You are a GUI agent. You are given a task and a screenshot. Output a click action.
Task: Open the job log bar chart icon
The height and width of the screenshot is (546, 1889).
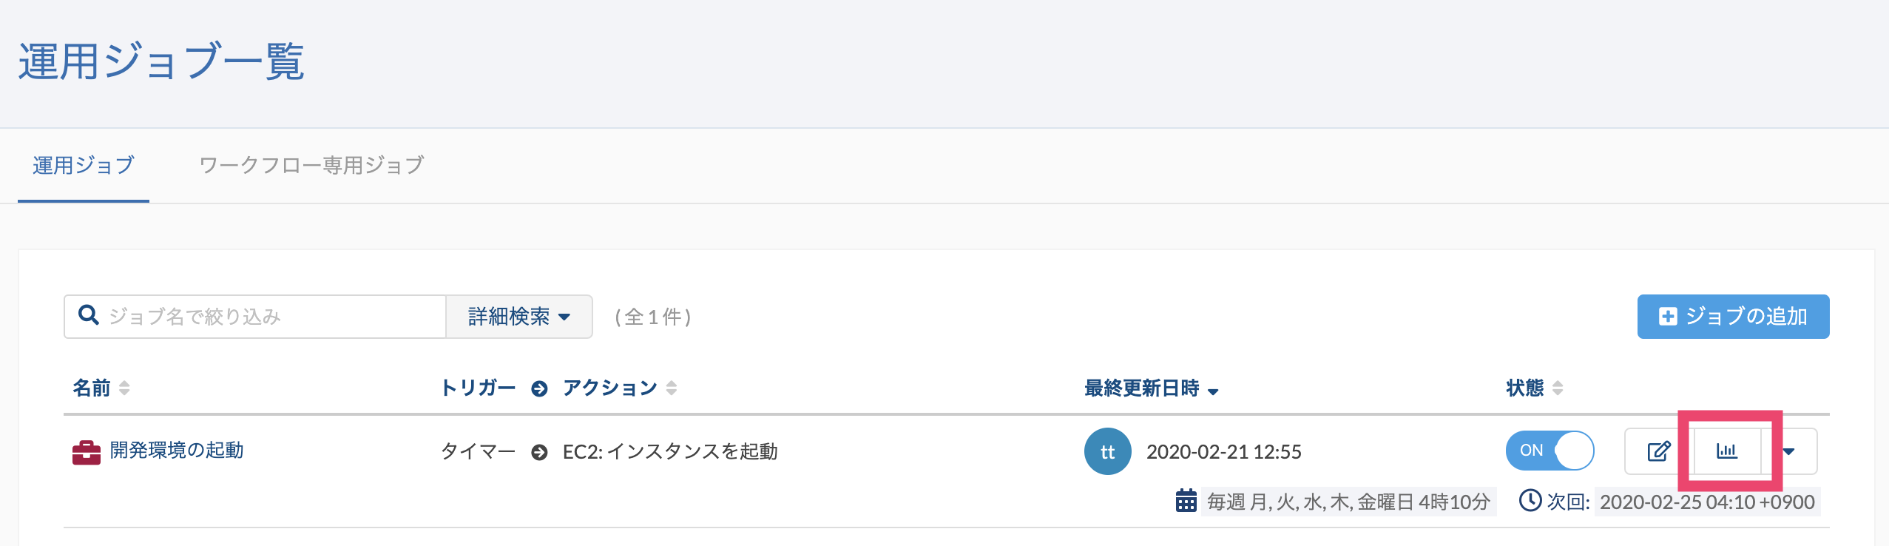(1727, 451)
